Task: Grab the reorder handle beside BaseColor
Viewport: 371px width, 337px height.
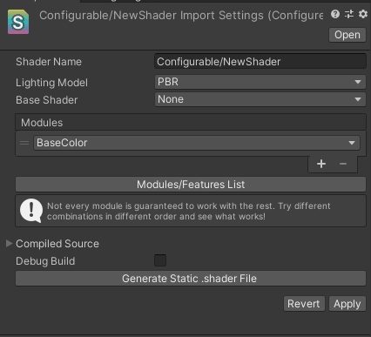Action: (24, 143)
